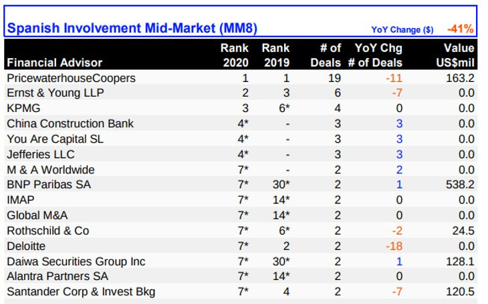Click Daiwa Securities 2019 rank 30*

(x=281, y=261)
